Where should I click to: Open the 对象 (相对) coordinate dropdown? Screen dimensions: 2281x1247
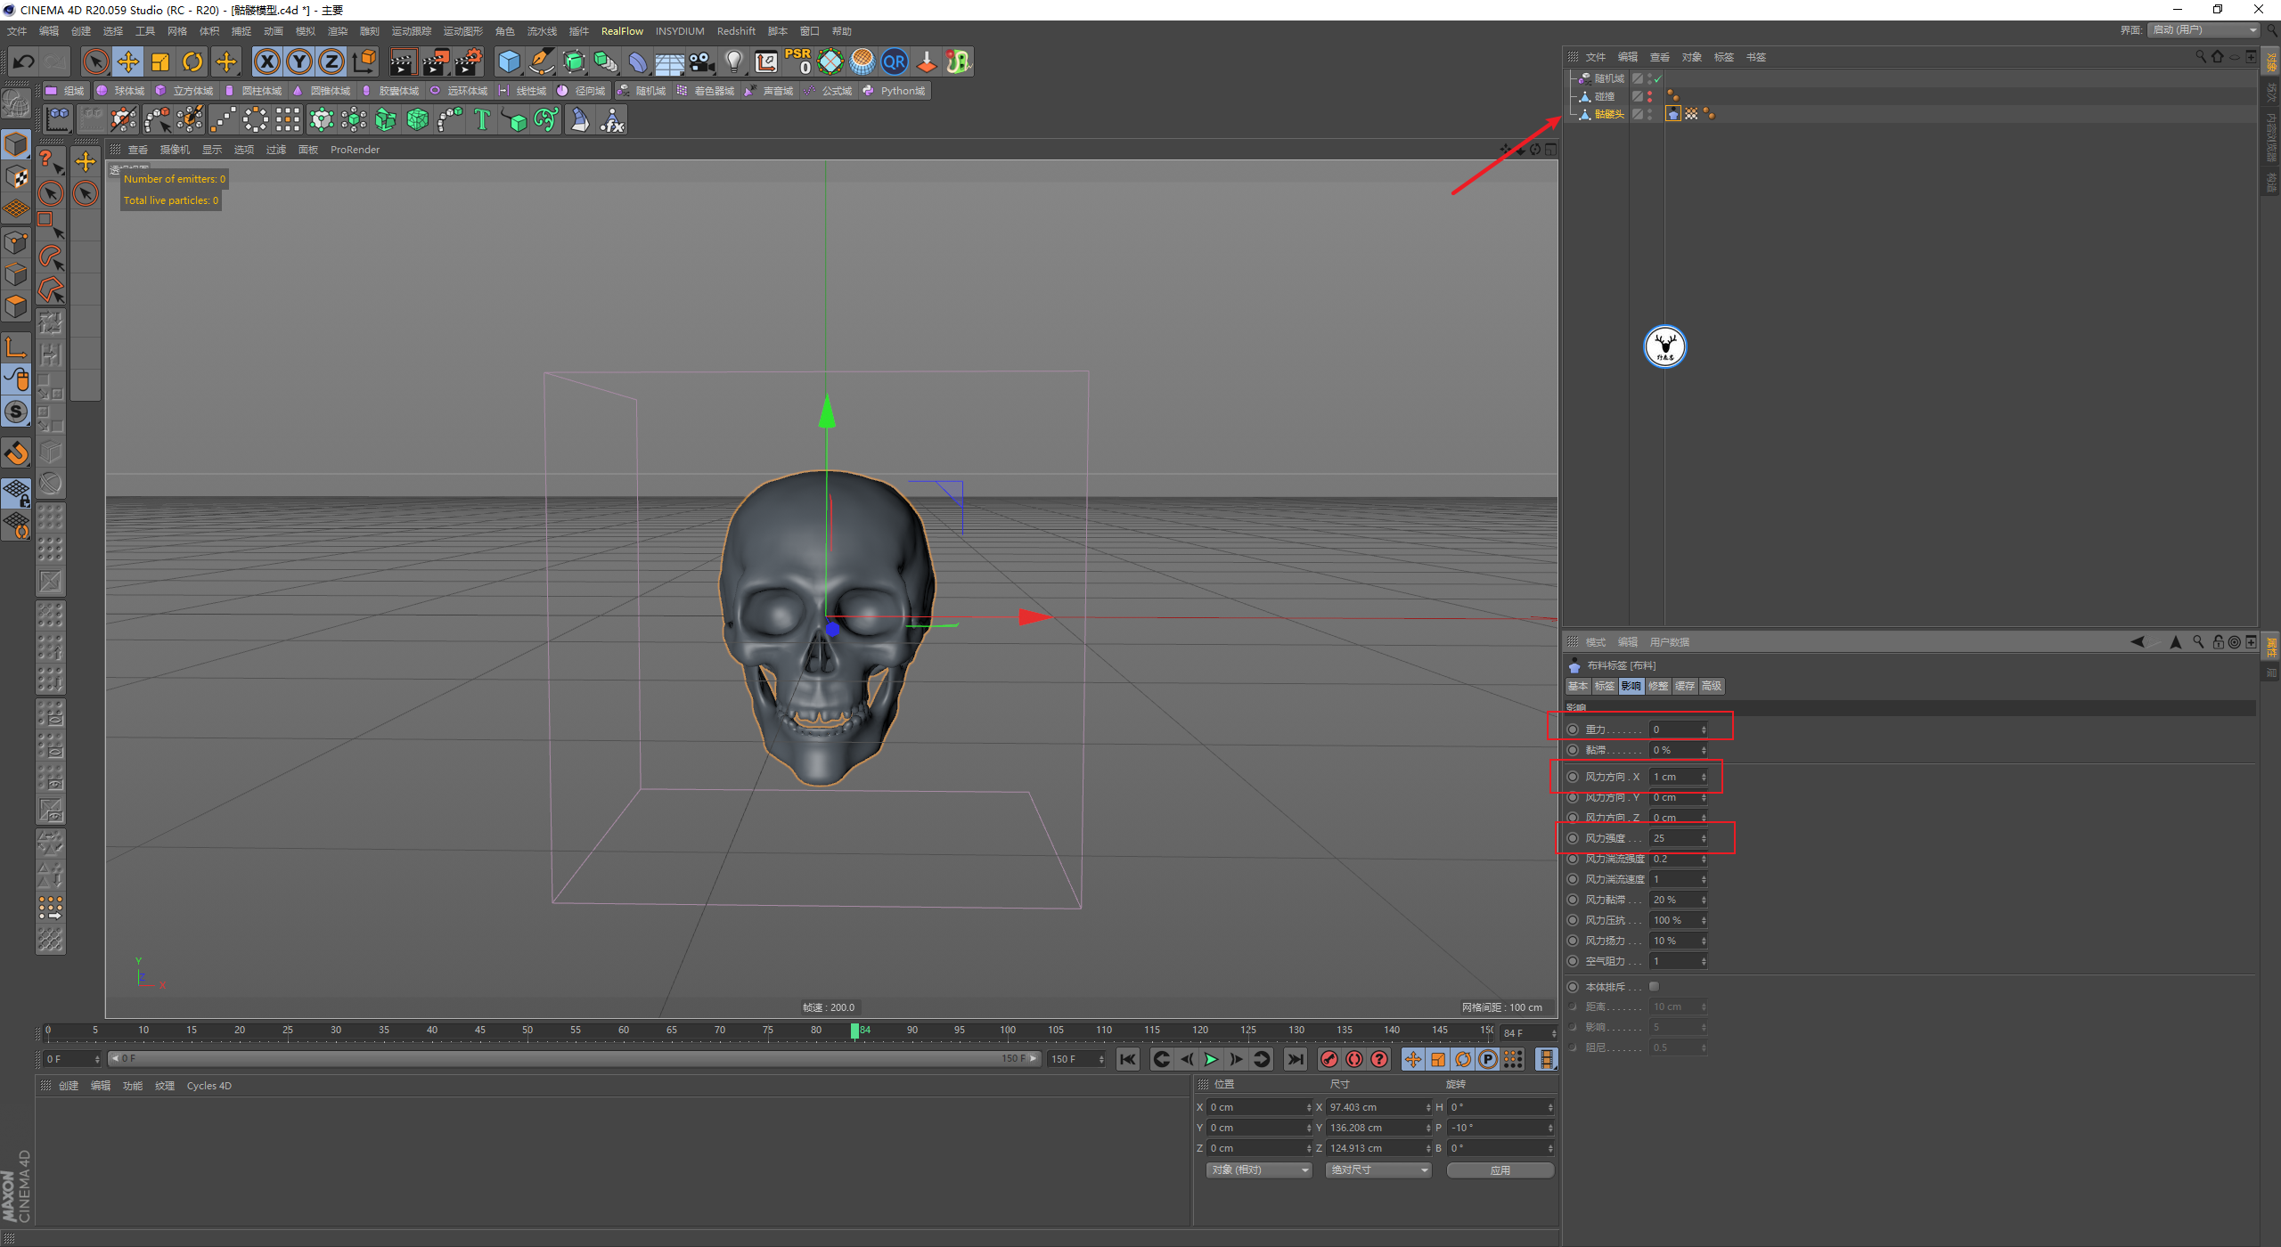[x=1259, y=1170]
